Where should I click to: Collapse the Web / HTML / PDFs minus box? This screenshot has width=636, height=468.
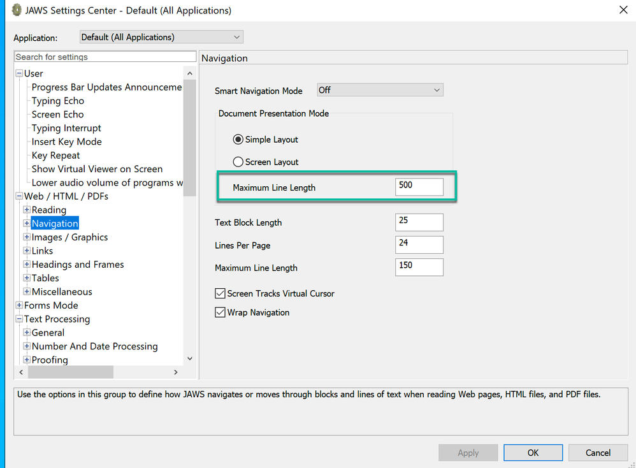point(19,196)
